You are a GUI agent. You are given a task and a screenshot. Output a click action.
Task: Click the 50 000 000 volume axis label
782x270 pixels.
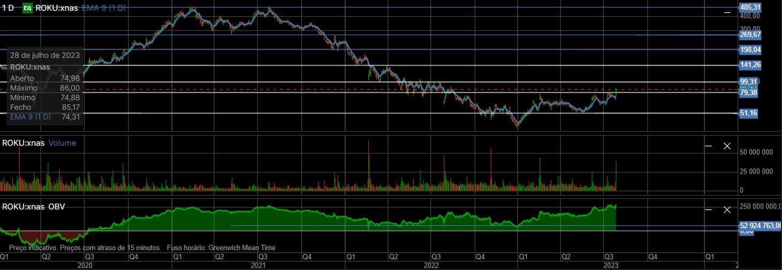click(x=756, y=152)
